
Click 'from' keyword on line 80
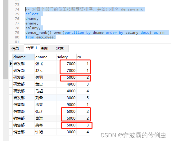tap(30, 37)
